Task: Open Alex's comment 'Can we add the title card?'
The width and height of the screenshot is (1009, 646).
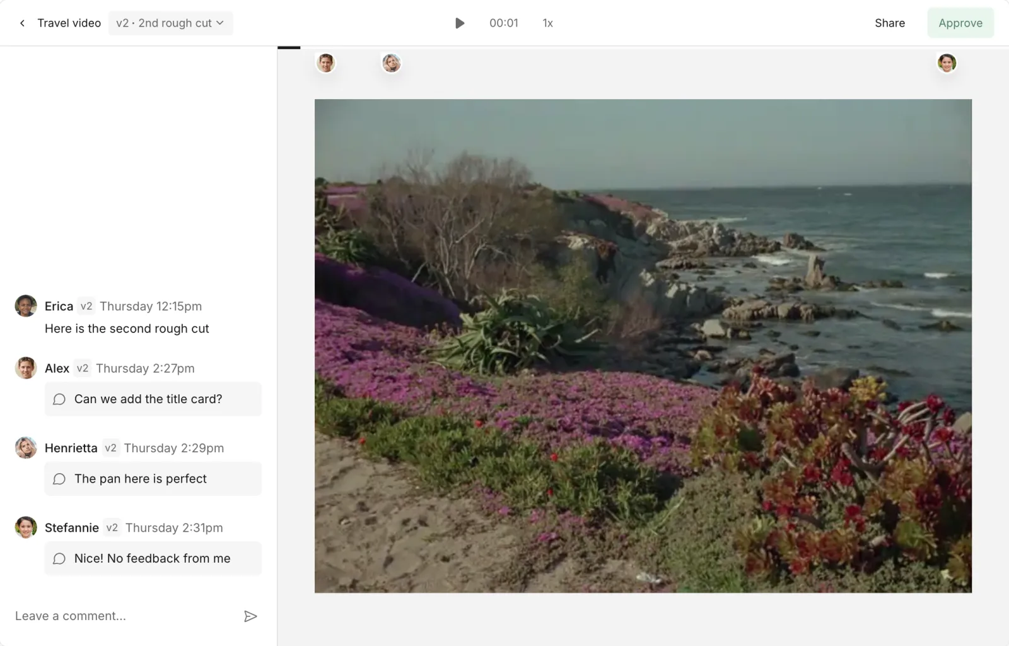Action: [x=153, y=399]
